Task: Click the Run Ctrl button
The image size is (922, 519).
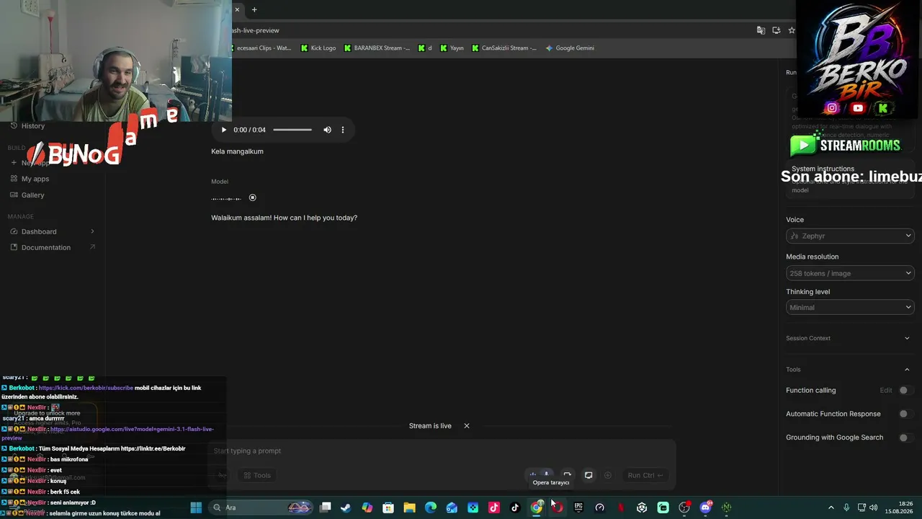Action: coord(645,475)
